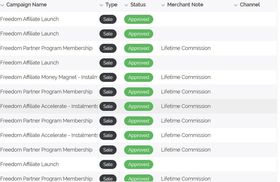Select first Freedom Affiliate Launch campaign name
The height and width of the screenshot is (182, 280).
point(29,19)
